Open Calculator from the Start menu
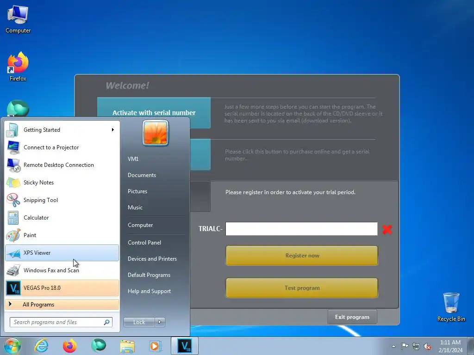The image size is (474, 355). [x=62, y=218]
